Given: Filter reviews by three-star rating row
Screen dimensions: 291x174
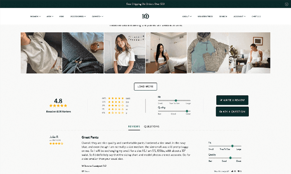Looking at the screenshot, I should click(115, 105).
